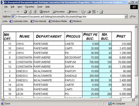Viewport: 139px width, 106px height.
Task: Open the Windows Media link
Action: [58, 21]
